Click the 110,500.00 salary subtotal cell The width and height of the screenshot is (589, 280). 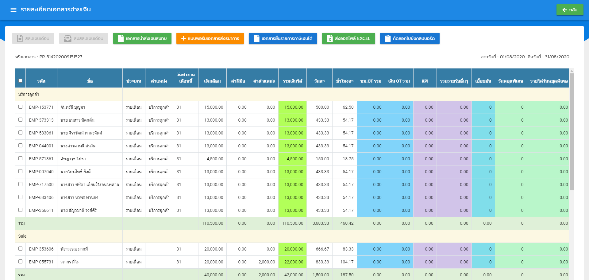(212, 223)
